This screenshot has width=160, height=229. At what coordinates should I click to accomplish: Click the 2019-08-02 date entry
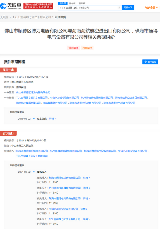tap(24, 119)
